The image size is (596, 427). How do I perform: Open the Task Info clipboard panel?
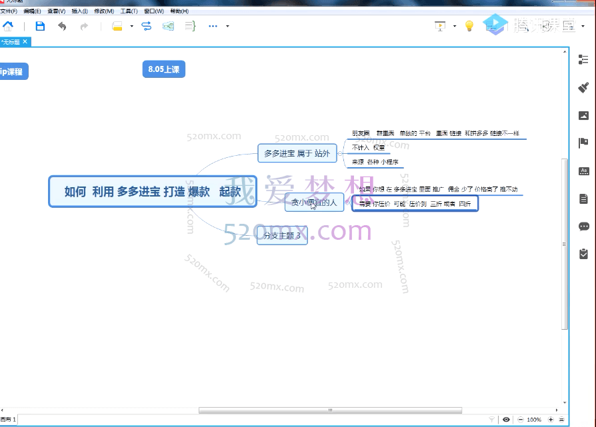(x=583, y=254)
